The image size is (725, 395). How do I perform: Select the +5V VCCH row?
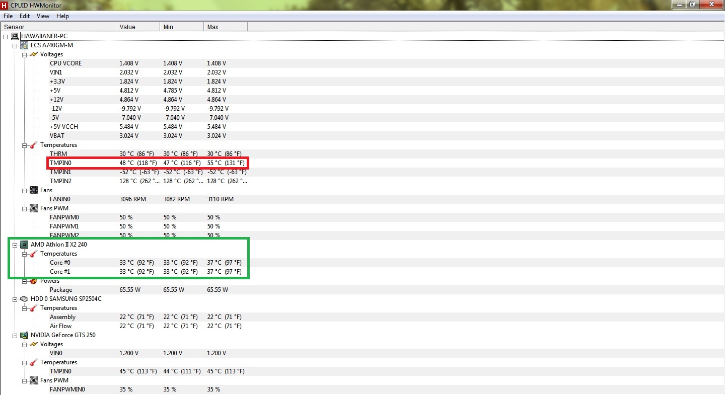pos(386,127)
